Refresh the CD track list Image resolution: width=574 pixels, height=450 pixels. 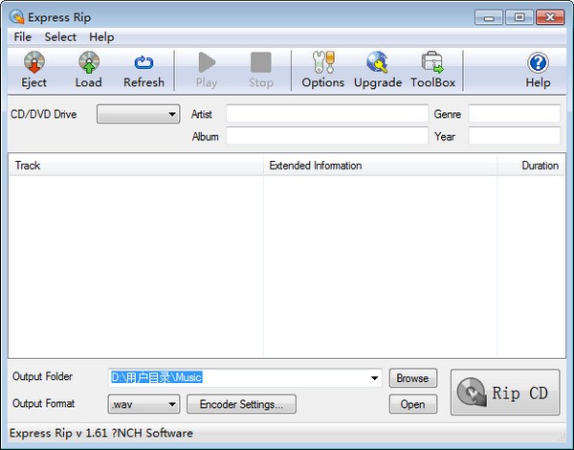[x=143, y=71]
